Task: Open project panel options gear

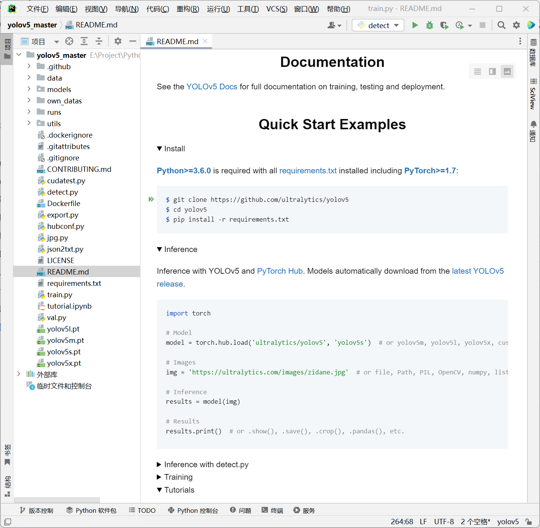Action: coord(118,41)
